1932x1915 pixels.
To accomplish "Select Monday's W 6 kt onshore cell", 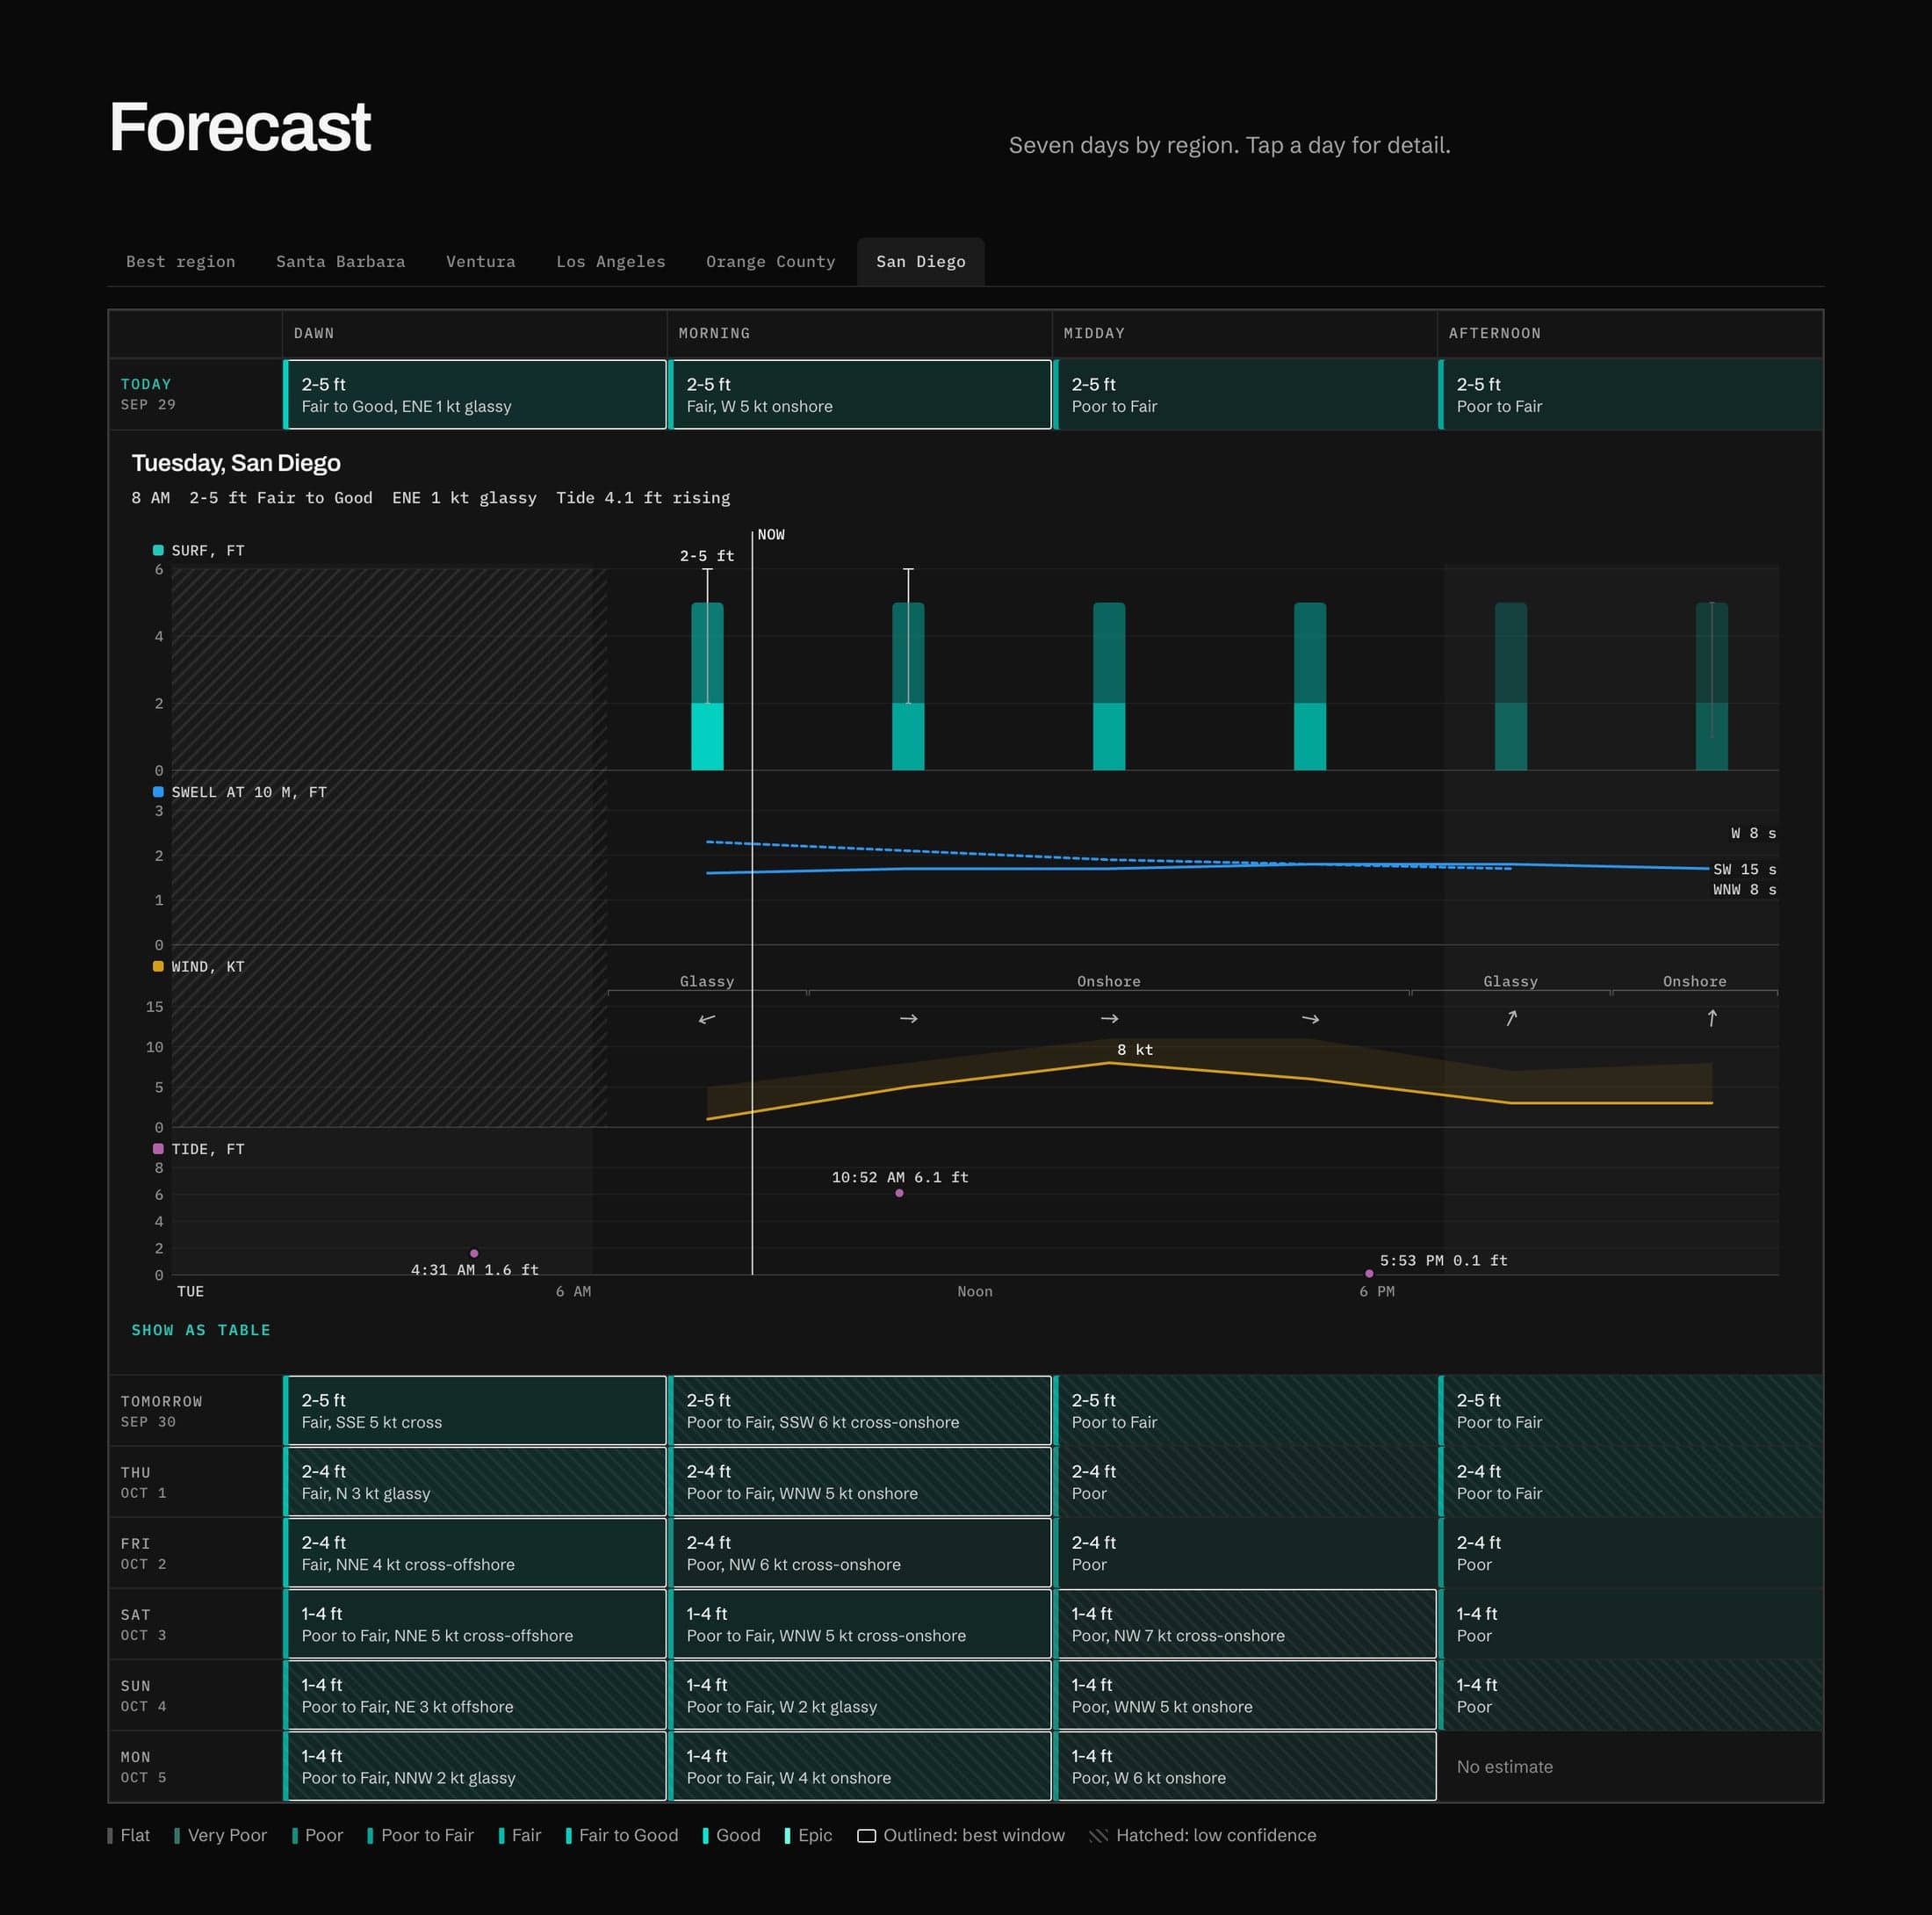I will (1245, 1766).
